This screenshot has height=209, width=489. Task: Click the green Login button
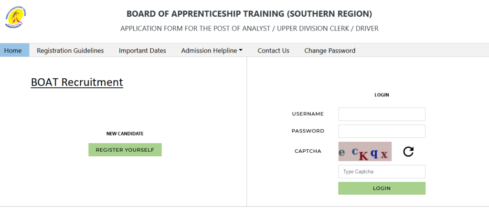click(x=382, y=188)
